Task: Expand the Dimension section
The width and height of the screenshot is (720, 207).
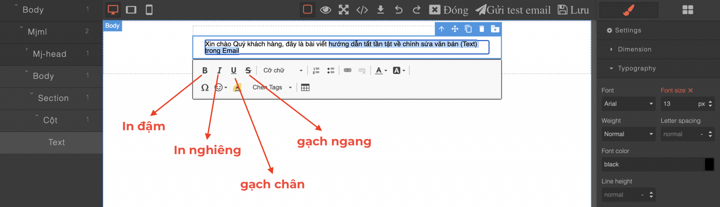Action: click(634, 49)
